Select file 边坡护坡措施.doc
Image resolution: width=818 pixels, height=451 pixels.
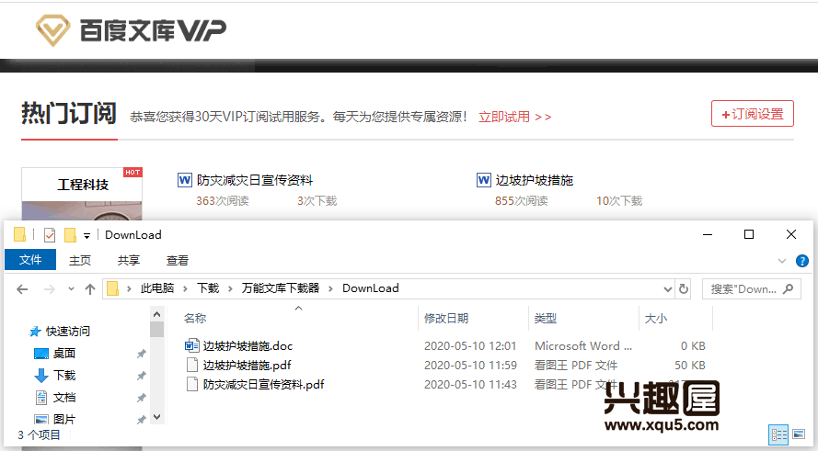click(248, 345)
